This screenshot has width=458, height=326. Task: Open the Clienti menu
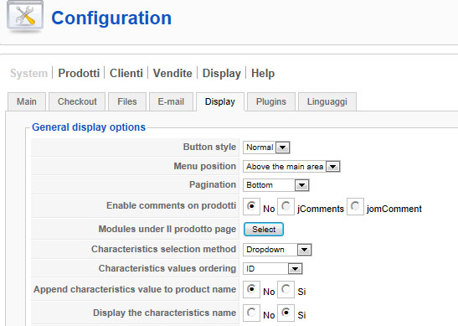coord(126,73)
